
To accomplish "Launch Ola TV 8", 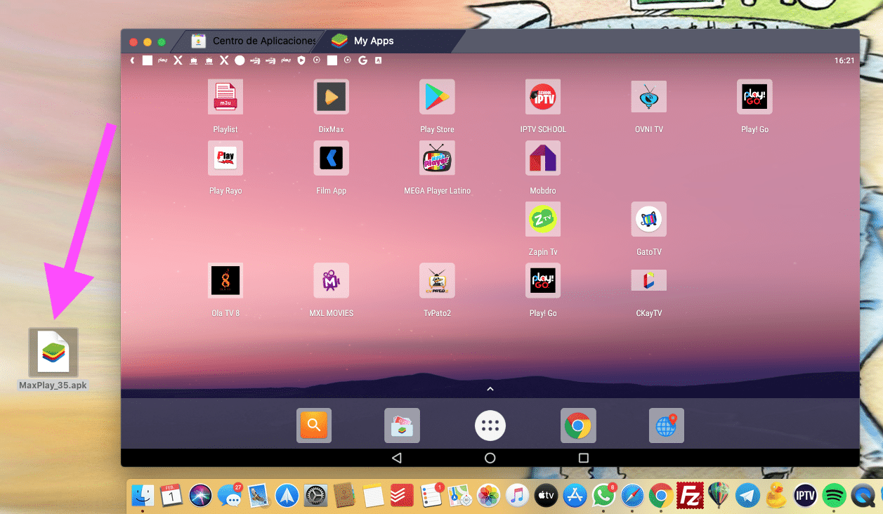I will [x=225, y=280].
